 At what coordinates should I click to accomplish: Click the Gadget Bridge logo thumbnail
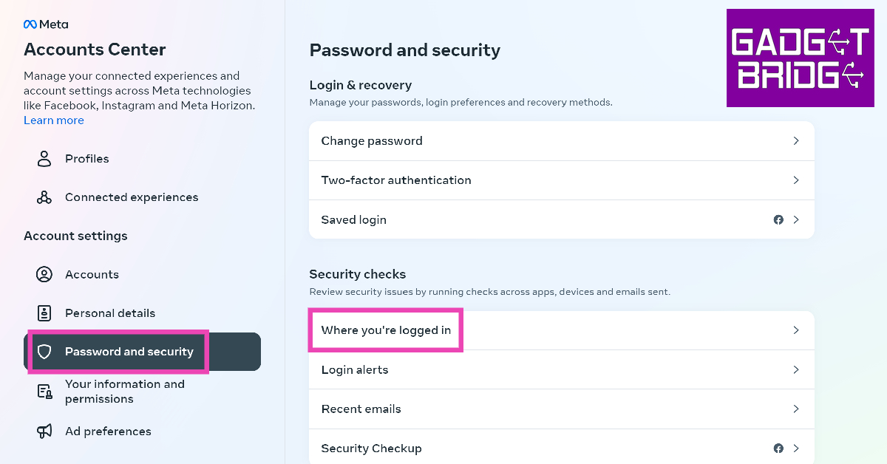tap(800, 58)
